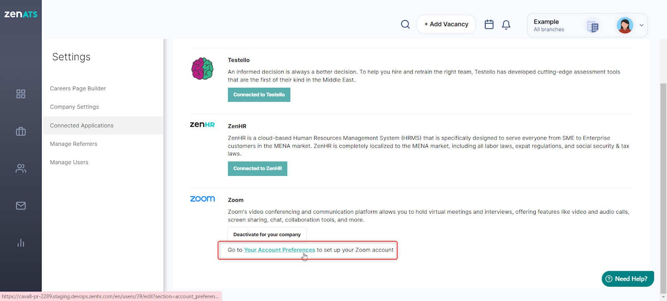Click the Zoom logo
667x301 pixels.
point(202,199)
